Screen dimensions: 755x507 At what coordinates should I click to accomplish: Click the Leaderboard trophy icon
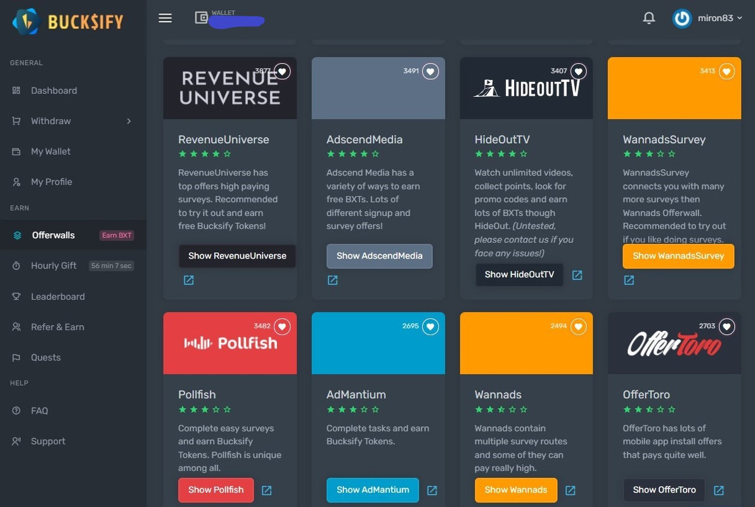click(x=16, y=296)
